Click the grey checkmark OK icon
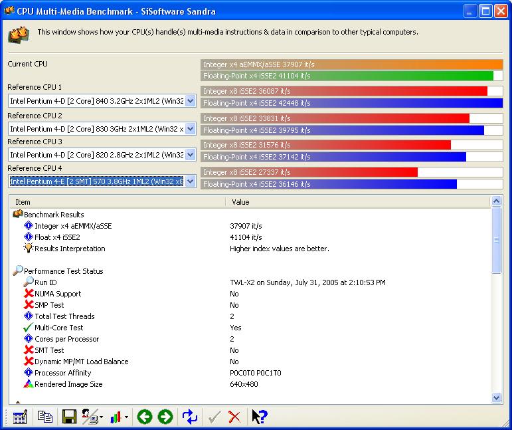This screenshot has width=512, height=430. [214, 417]
